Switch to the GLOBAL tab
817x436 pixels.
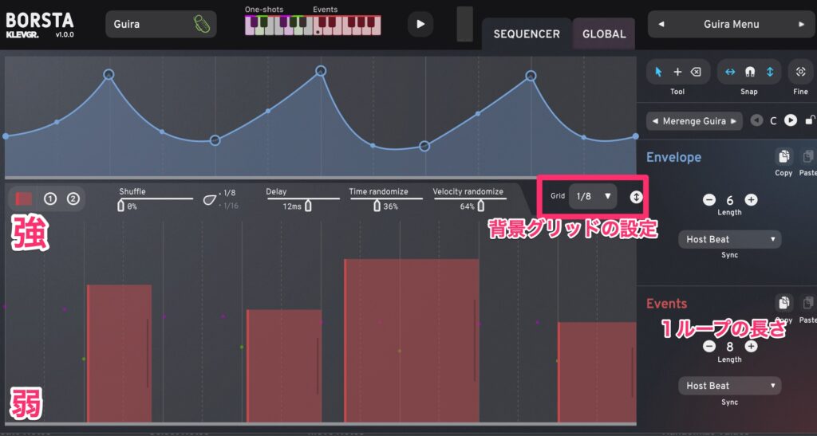click(x=604, y=34)
